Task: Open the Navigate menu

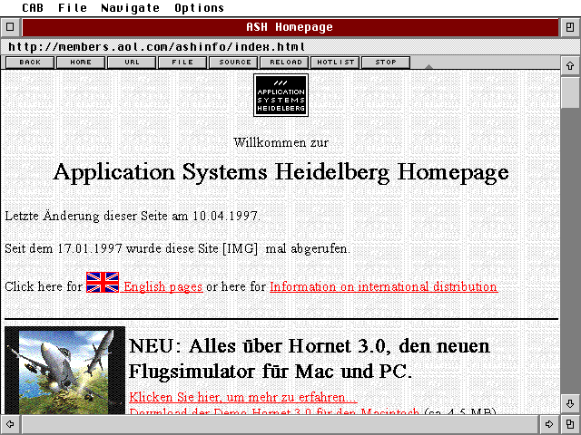Action: point(130,8)
